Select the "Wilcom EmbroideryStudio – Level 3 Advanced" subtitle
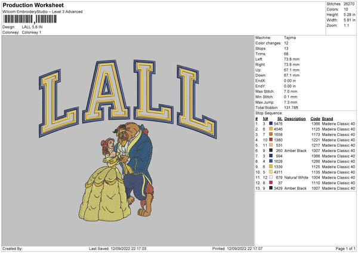Viewport: 358px width, 253px height. click(x=42, y=12)
